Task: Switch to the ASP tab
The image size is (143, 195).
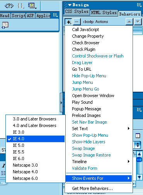Action: pyautogui.click(x=31, y=16)
